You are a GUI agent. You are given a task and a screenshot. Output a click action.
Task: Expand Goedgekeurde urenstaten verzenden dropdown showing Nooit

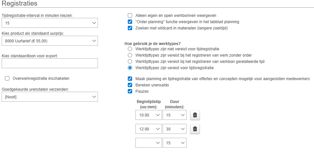coord(50,97)
